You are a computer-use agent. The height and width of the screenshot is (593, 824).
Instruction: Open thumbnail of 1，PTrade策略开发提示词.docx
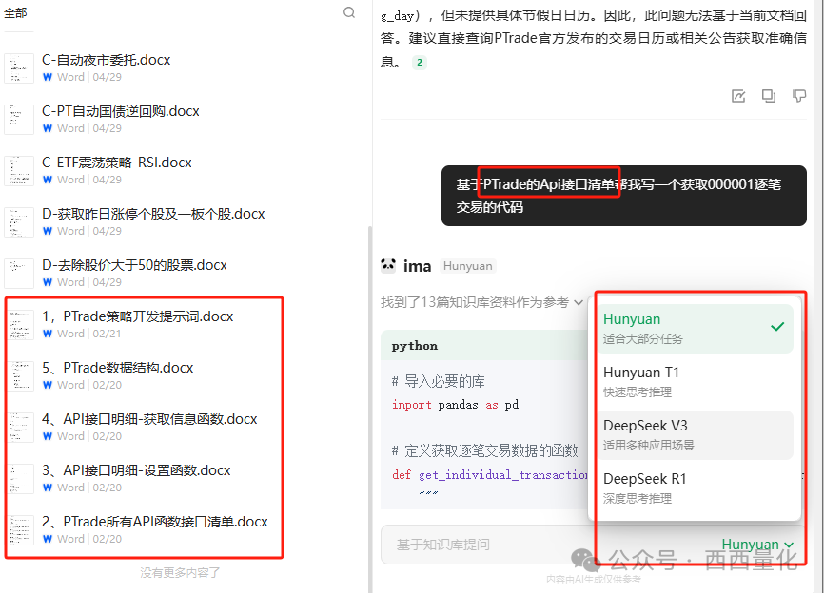coord(19,325)
